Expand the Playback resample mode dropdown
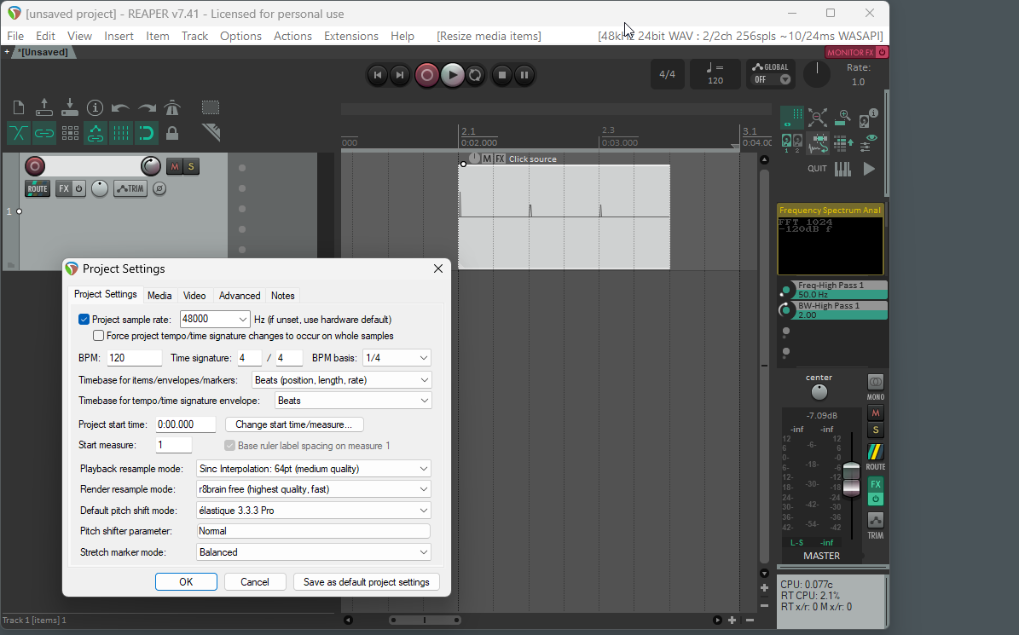This screenshot has height=635, width=1019. pyautogui.click(x=313, y=469)
